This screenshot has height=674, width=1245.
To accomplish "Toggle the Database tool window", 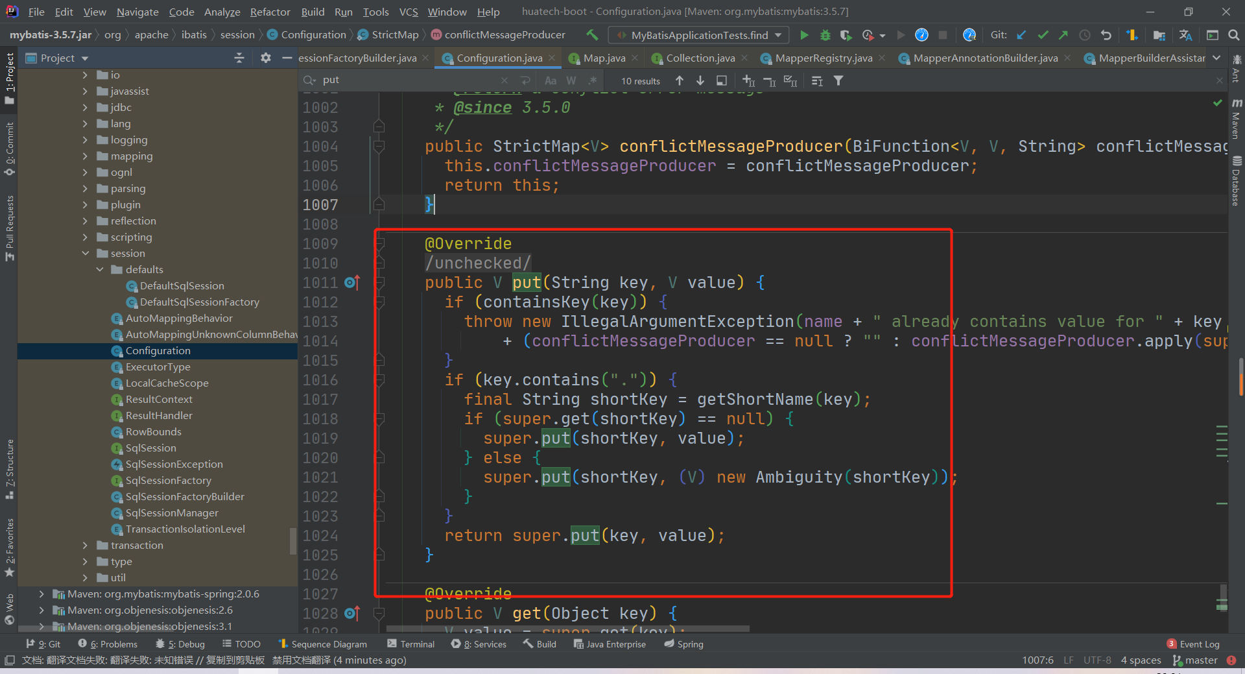I will click(x=1237, y=181).
